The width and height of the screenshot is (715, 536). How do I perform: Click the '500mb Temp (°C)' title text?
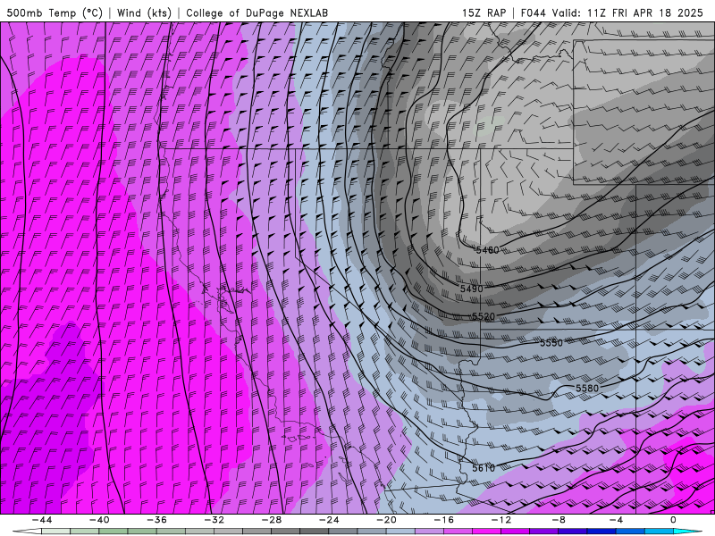pyautogui.click(x=55, y=13)
